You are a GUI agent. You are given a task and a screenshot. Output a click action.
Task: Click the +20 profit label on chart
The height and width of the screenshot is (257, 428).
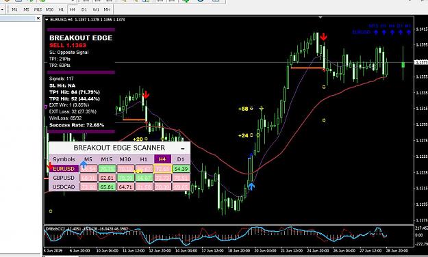pos(138,139)
